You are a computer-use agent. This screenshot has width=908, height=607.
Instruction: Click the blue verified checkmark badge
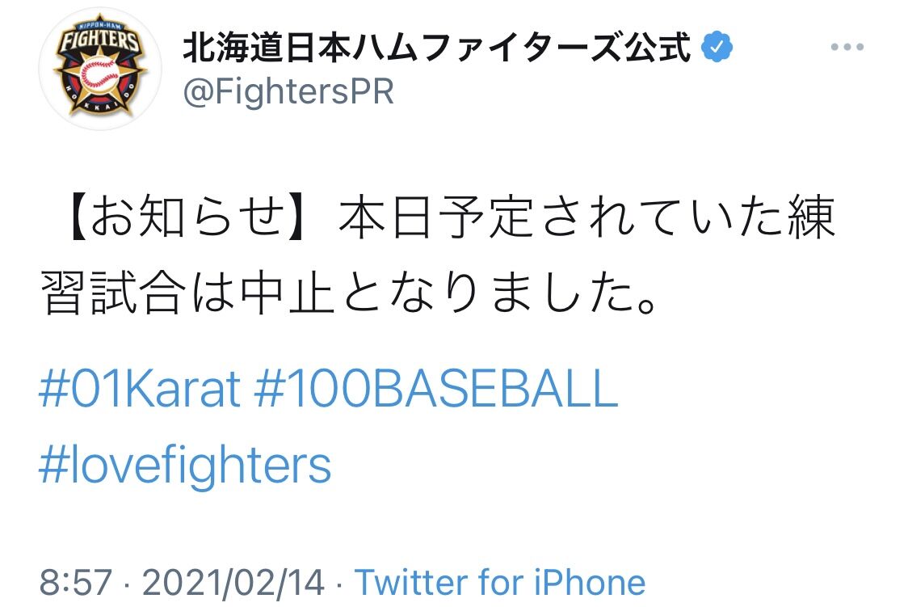pyautogui.click(x=717, y=48)
